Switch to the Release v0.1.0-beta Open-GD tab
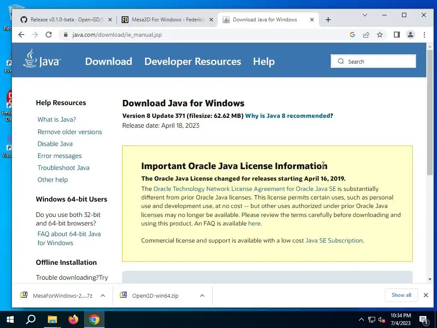This screenshot has width=437, height=328. click(x=66, y=20)
